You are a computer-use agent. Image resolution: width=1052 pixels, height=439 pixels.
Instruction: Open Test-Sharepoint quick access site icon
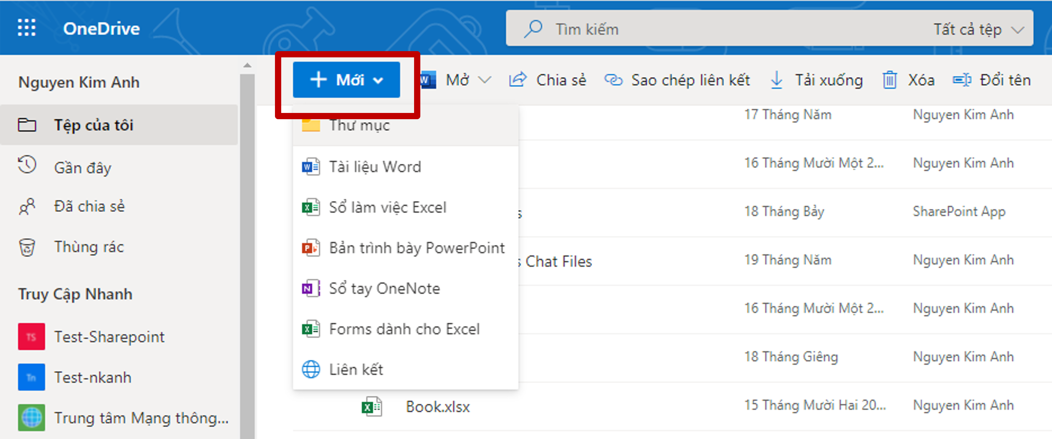pos(32,337)
